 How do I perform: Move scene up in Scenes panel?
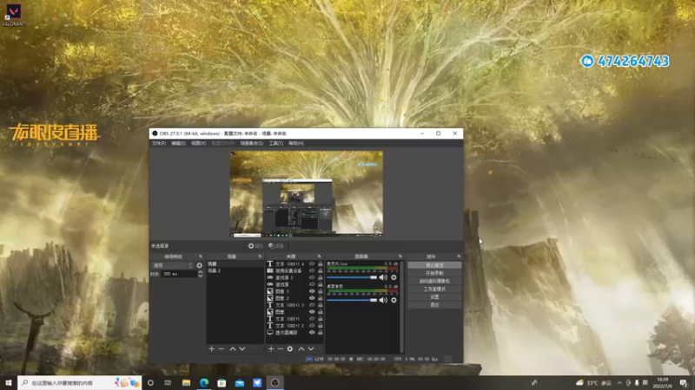(232, 349)
